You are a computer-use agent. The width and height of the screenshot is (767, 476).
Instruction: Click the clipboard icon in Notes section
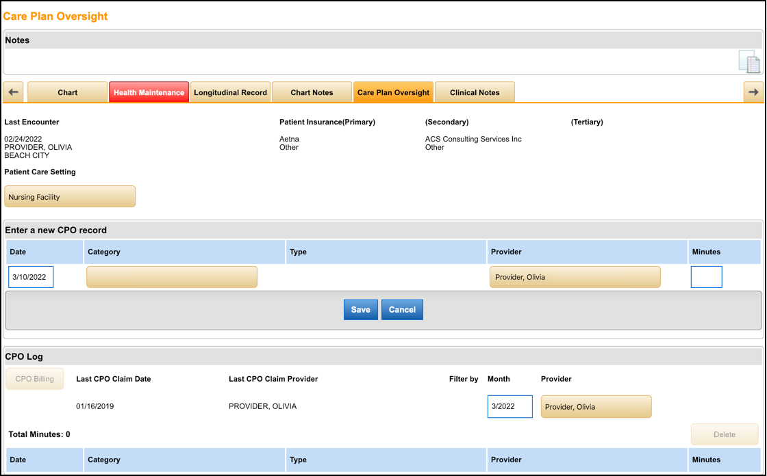(750, 62)
